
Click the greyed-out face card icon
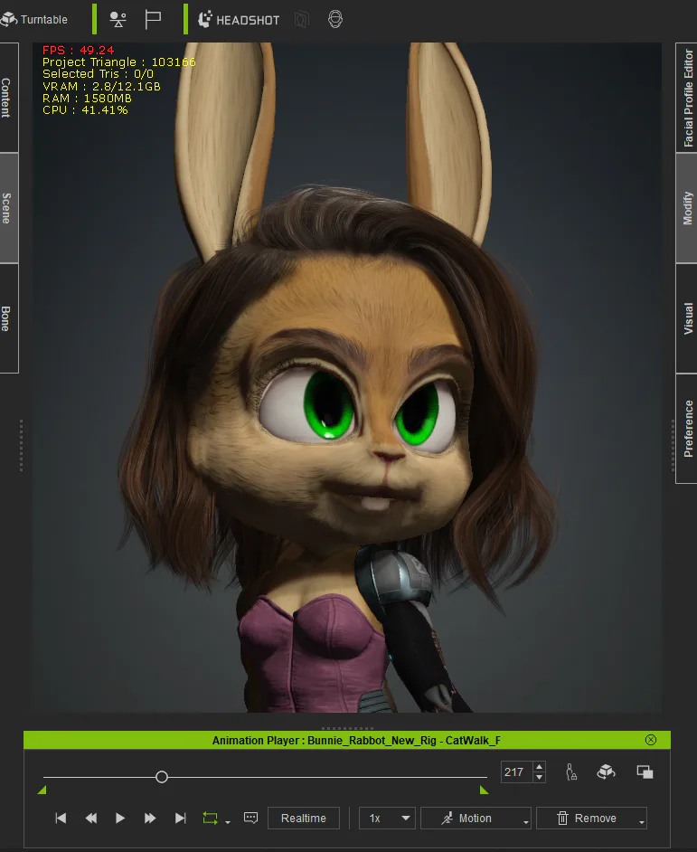point(302,20)
